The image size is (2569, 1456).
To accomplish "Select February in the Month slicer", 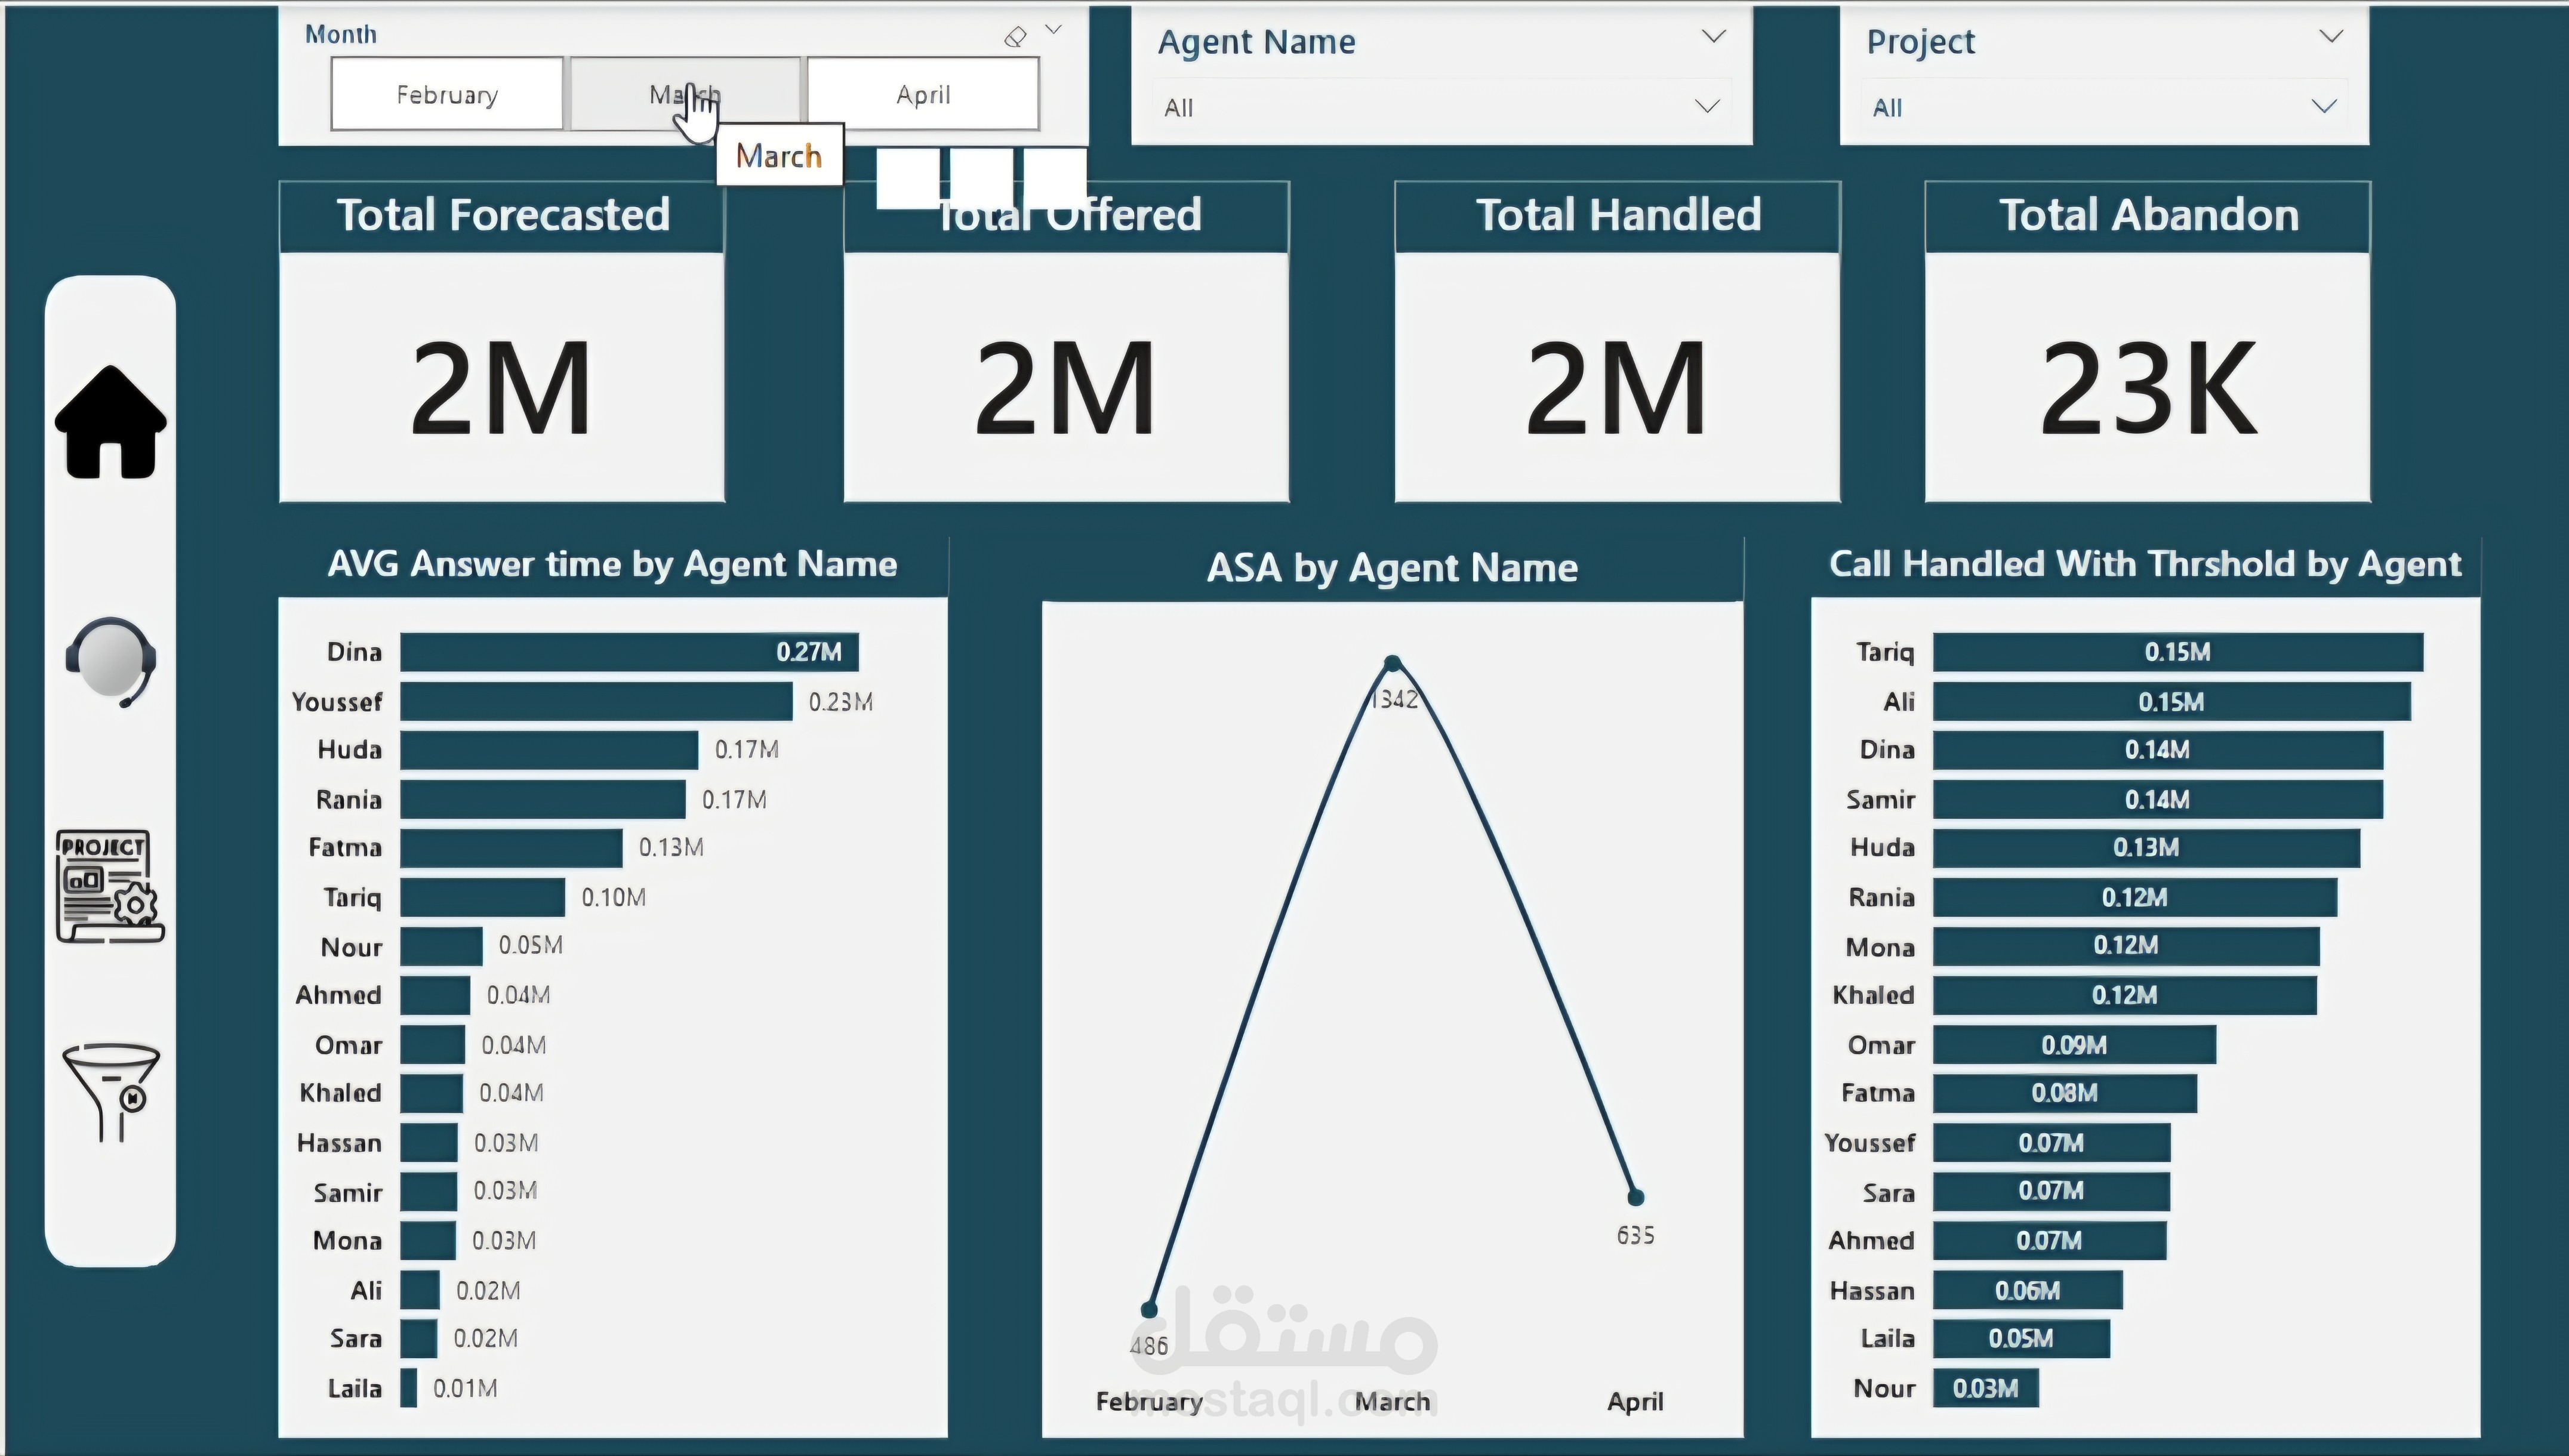I will point(446,93).
